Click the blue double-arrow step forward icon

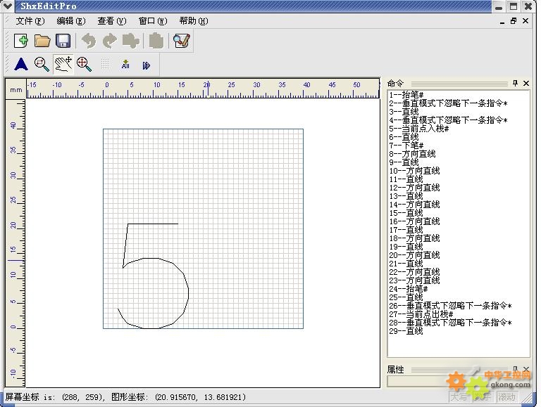[x=147, y=65]
